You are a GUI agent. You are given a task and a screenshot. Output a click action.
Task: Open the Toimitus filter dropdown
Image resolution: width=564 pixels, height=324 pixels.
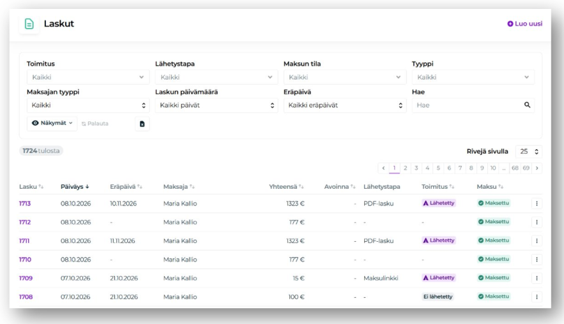(88, 77)
